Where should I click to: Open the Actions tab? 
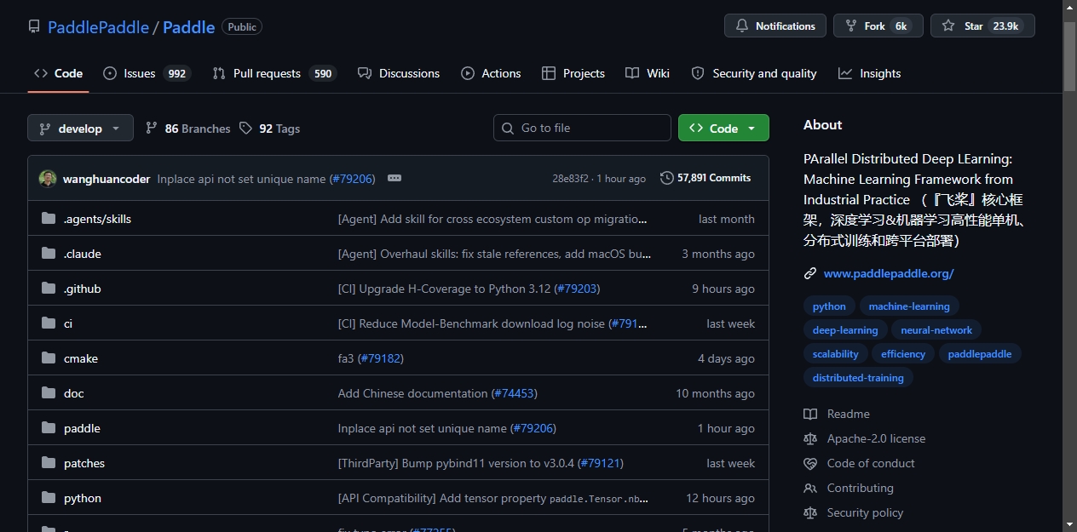click(491, 73)
